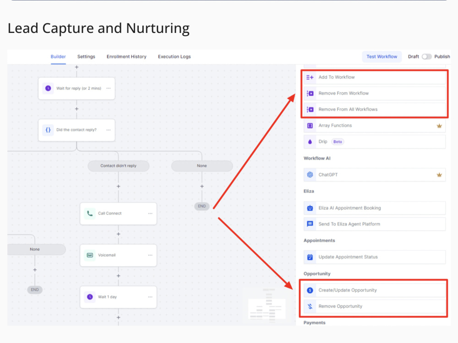The image size is (458, 343).
Task: Open options menu on Call Connect node
Action: [150, 214]
